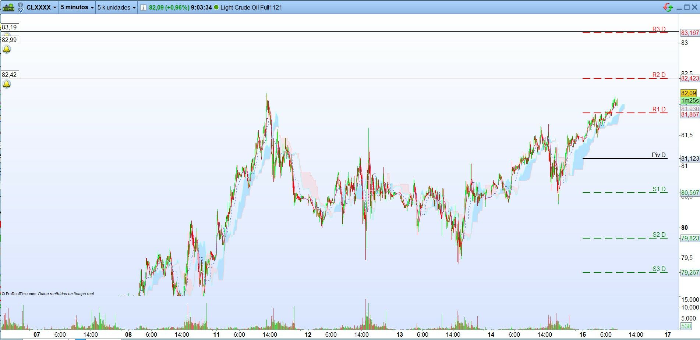Expand the 5 k unidades history dropdown

pos(117,7)
